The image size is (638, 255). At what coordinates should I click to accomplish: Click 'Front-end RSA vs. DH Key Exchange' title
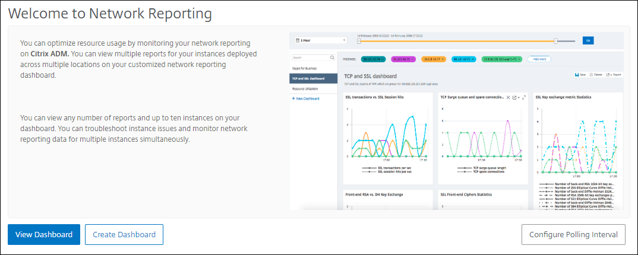tap(374, 195)
